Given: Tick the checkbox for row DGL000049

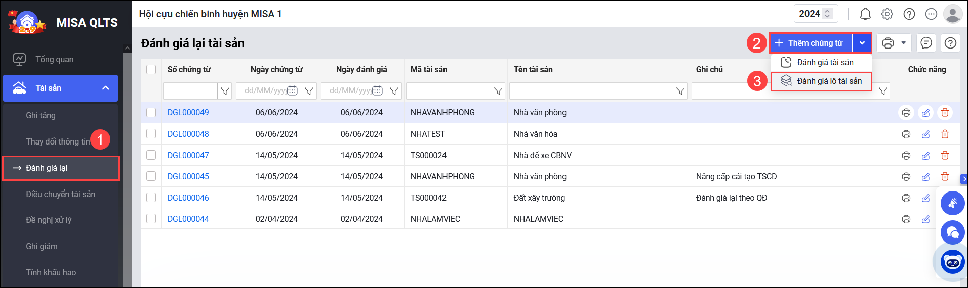Looking at the screenshot, I should click(x=151, y=113).
